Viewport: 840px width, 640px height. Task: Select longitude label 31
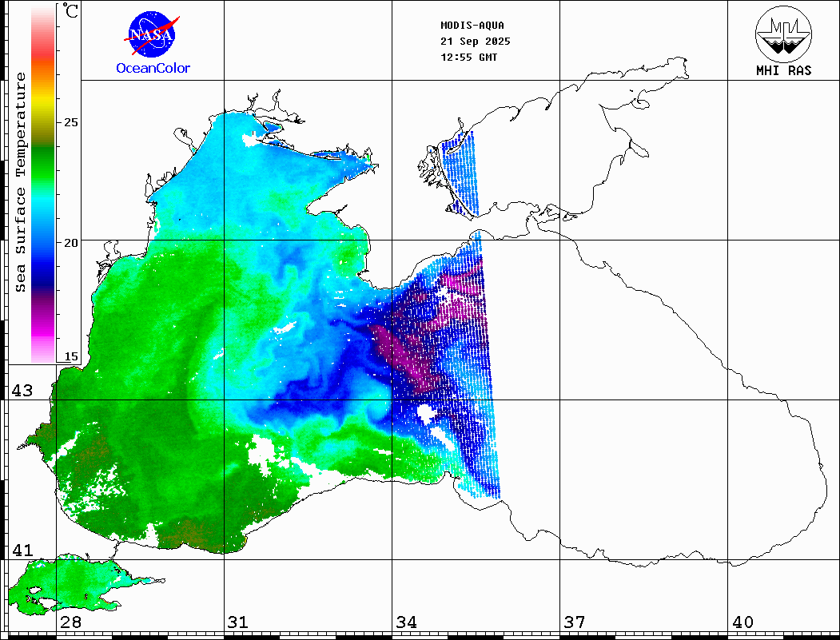[x=237, y=622]
